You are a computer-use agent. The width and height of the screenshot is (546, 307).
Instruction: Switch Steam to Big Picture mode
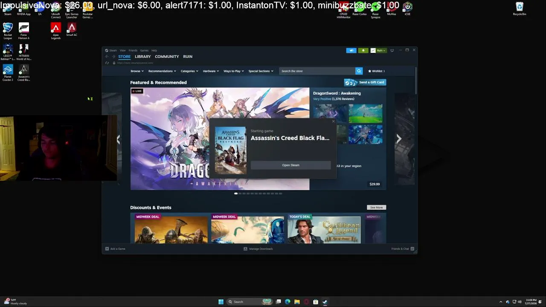click(392, 50)
